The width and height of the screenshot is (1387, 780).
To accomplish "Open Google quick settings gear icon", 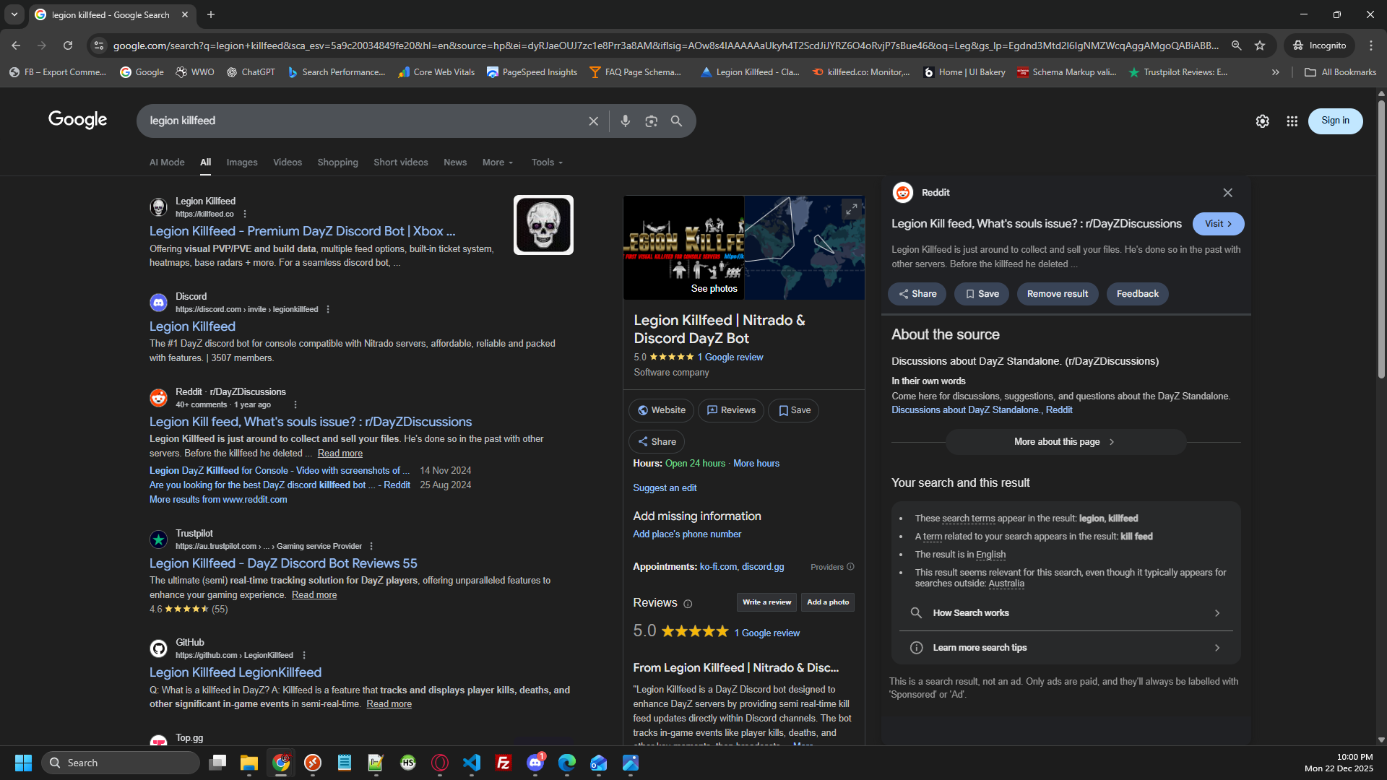I will pyautogui.click(x=1262, y=121).
